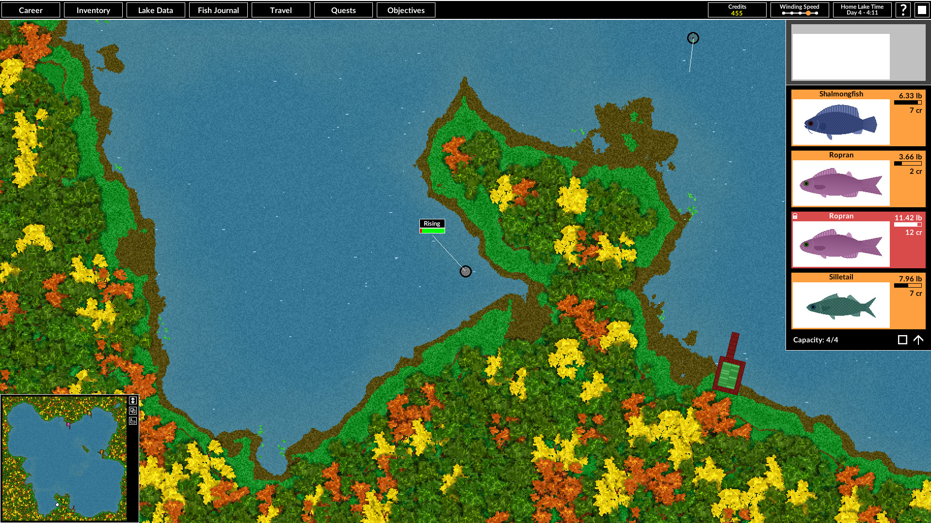Viewport: 931px width, 523px height.
Task: Open the Travel menu
Action: (281, 10)
